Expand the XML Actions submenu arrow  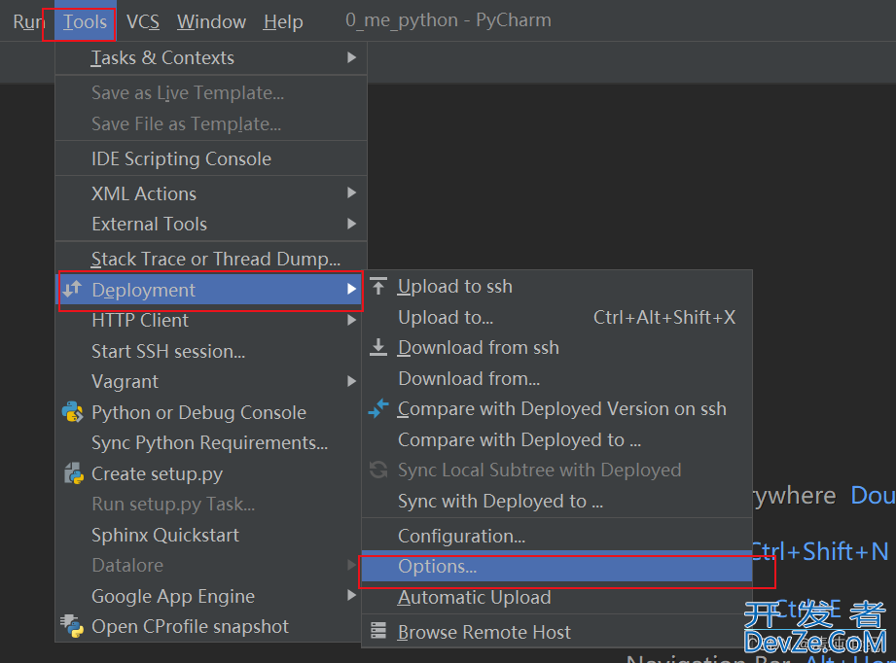[352, 193]
